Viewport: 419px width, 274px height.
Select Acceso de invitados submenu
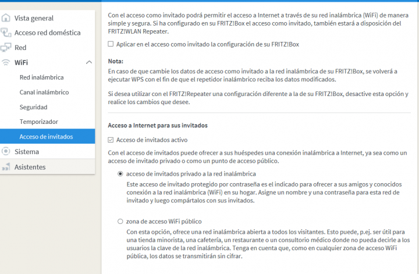pos(47,137)
